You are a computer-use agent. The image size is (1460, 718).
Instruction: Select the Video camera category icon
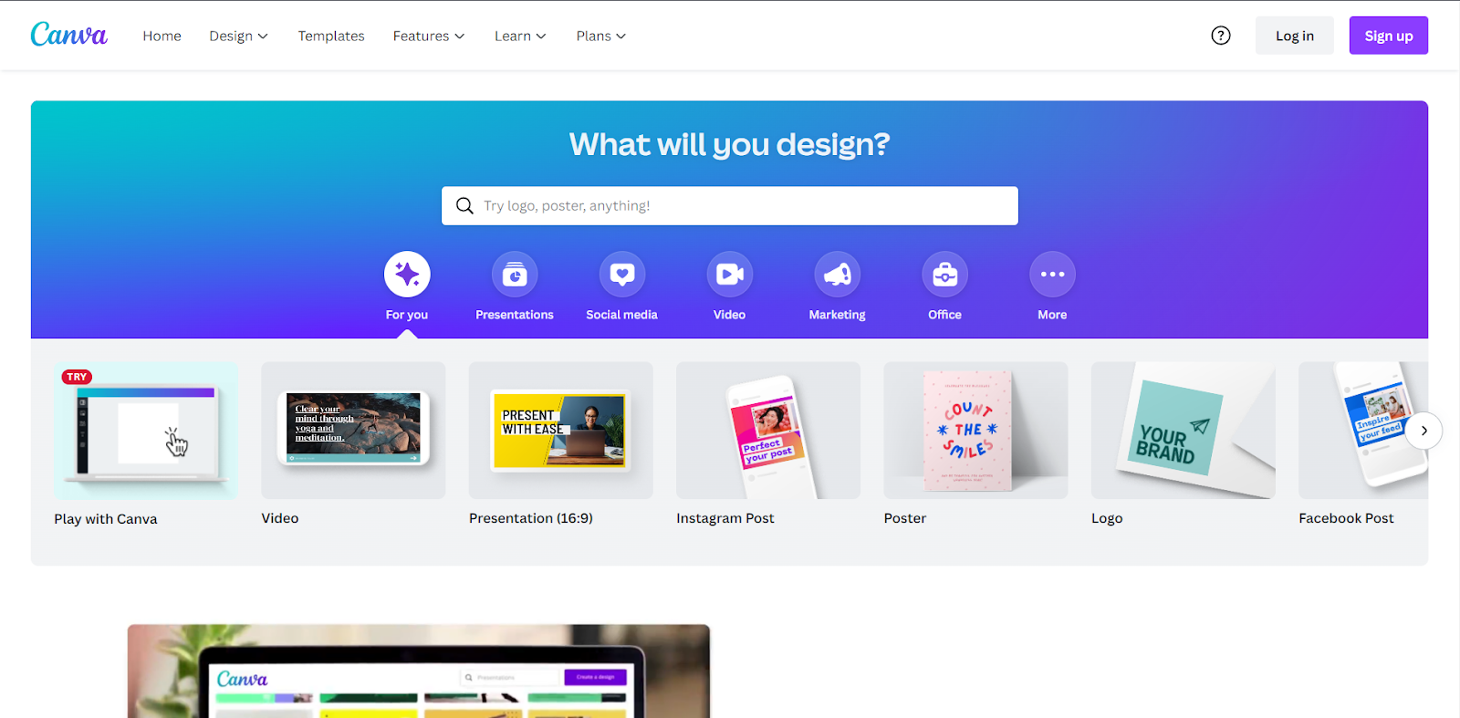pos(730,274)
